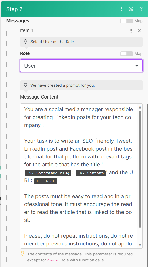Select the '10. Generated slug' variable pill

[x=48, y=173]
